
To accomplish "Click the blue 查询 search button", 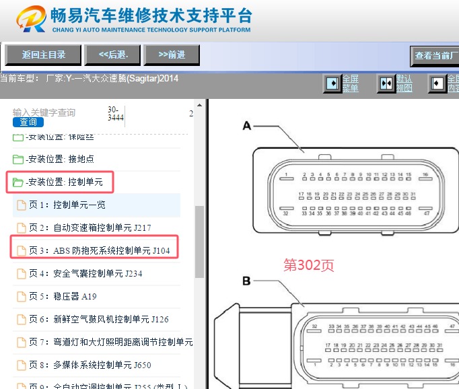I will click(28, 122).
